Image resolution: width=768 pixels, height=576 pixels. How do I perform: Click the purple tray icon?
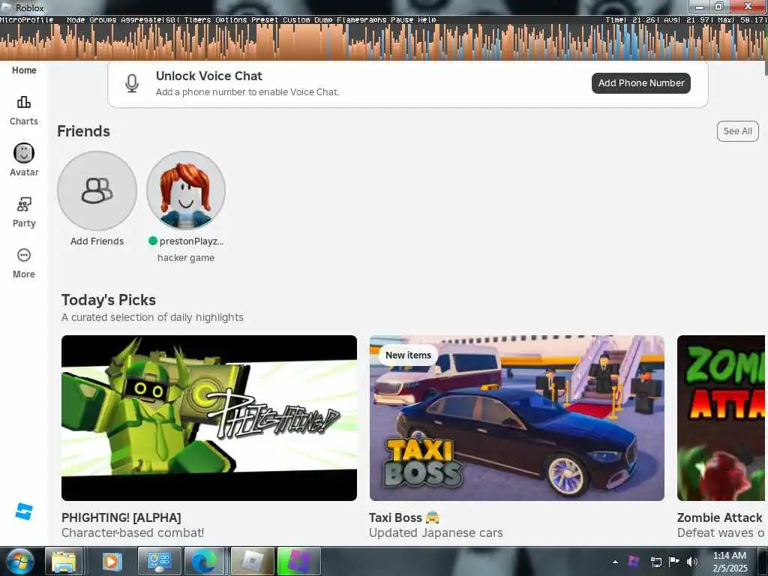pyautogui.click(x=634, y=561)
